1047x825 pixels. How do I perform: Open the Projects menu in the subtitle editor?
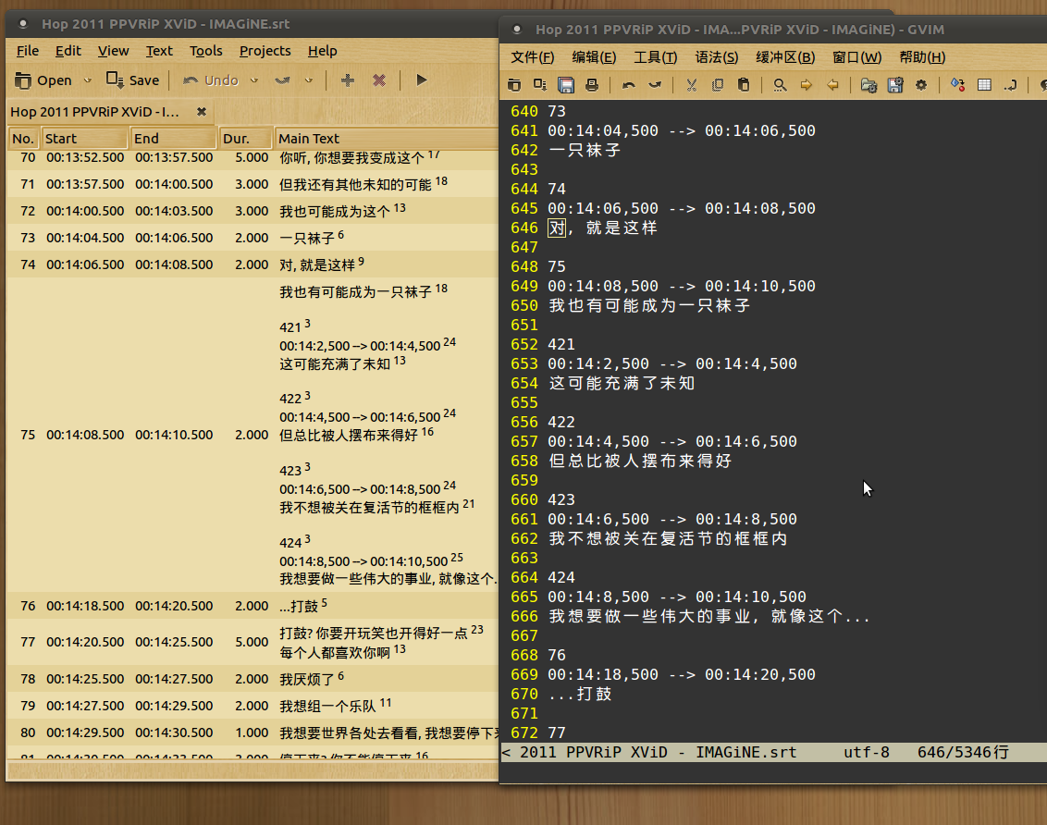tap(265, 51)
